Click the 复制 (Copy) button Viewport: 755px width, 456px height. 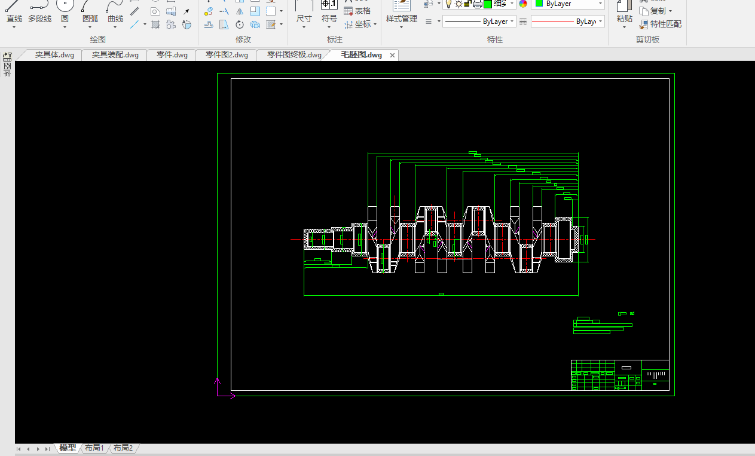(x=657, y=11)
